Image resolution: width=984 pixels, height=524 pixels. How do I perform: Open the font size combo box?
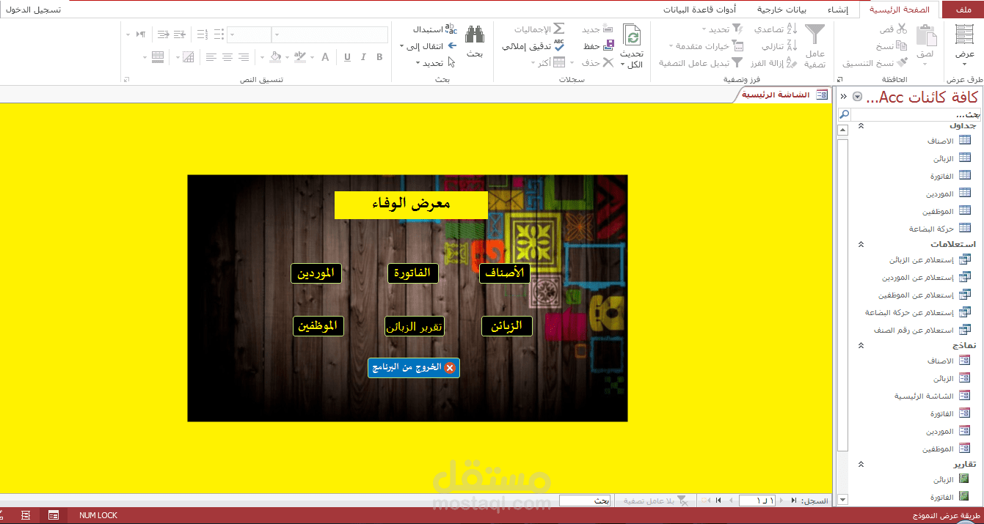[233, 34]
